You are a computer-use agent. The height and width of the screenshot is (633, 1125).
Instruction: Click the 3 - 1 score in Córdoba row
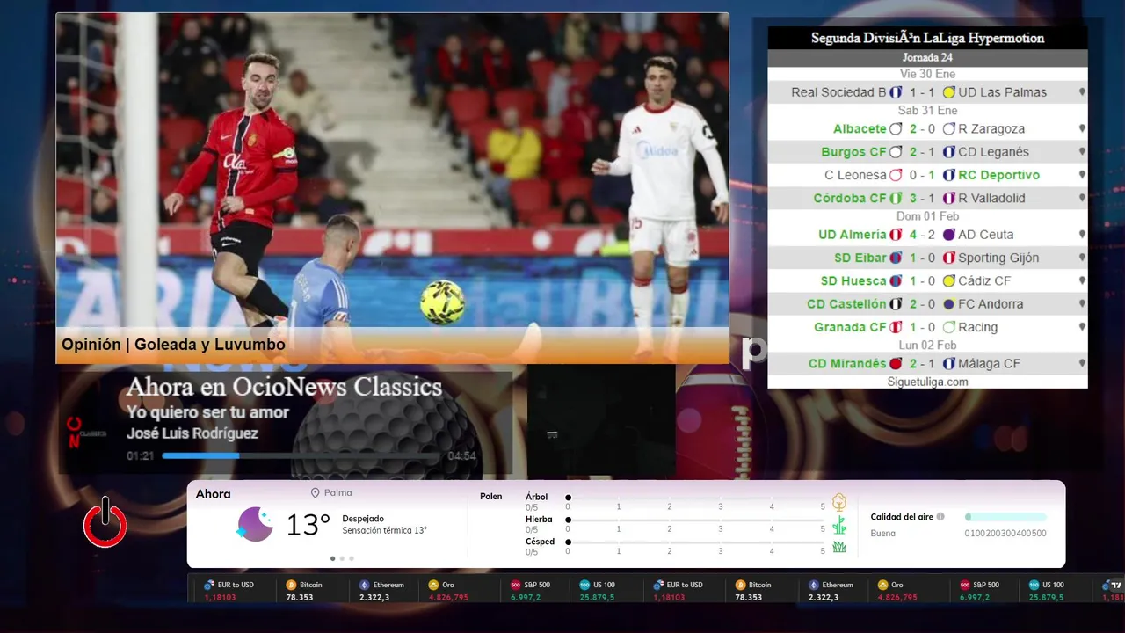[x=922, y=198]
